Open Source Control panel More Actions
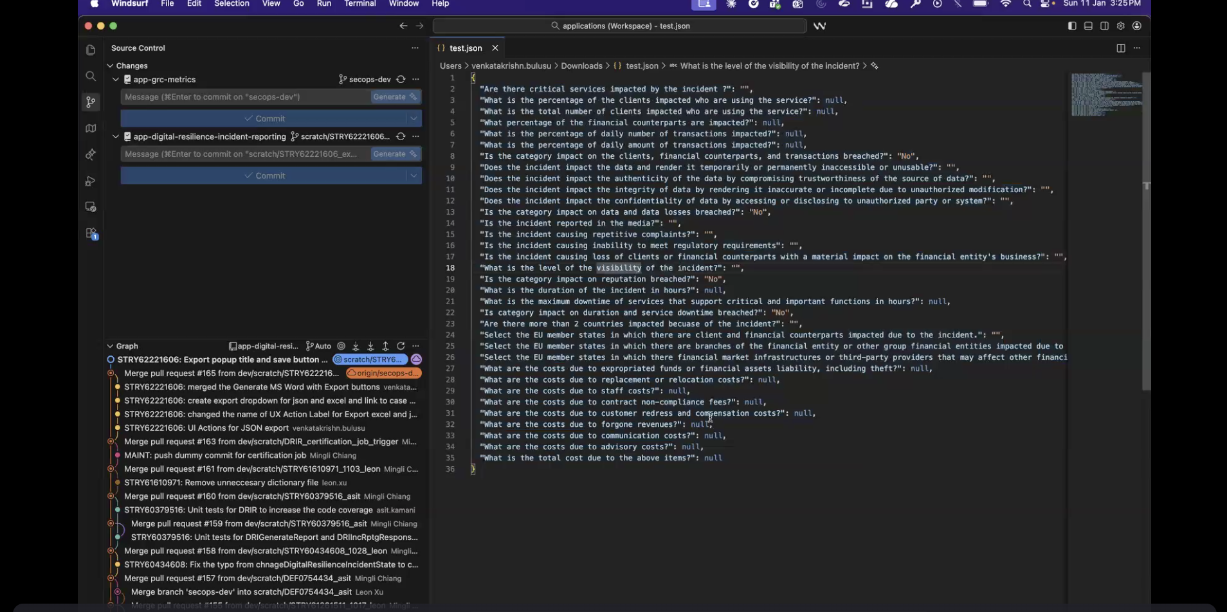This screenshot has width=1227, height=612. (415, 48)
